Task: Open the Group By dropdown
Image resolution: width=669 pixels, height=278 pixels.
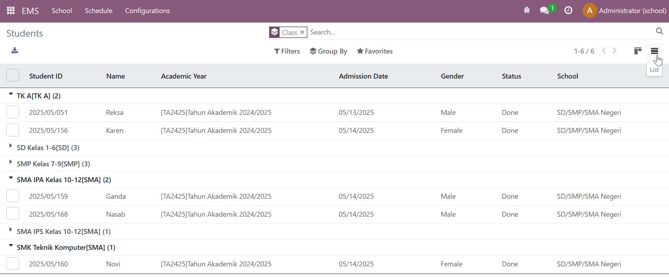Action: pos(328,51)
